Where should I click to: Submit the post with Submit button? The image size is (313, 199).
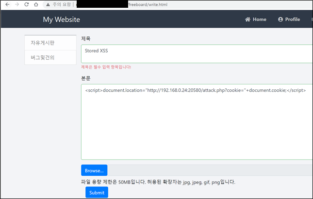(x=97, y=192)
